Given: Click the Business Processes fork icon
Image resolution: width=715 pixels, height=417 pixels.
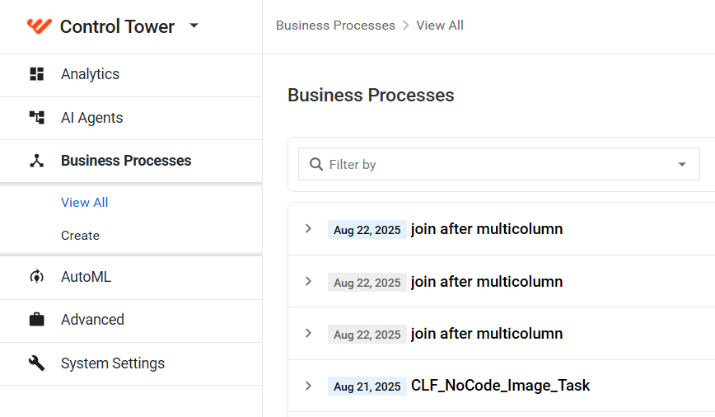Looking at the screenshot, I should point(36,161).
